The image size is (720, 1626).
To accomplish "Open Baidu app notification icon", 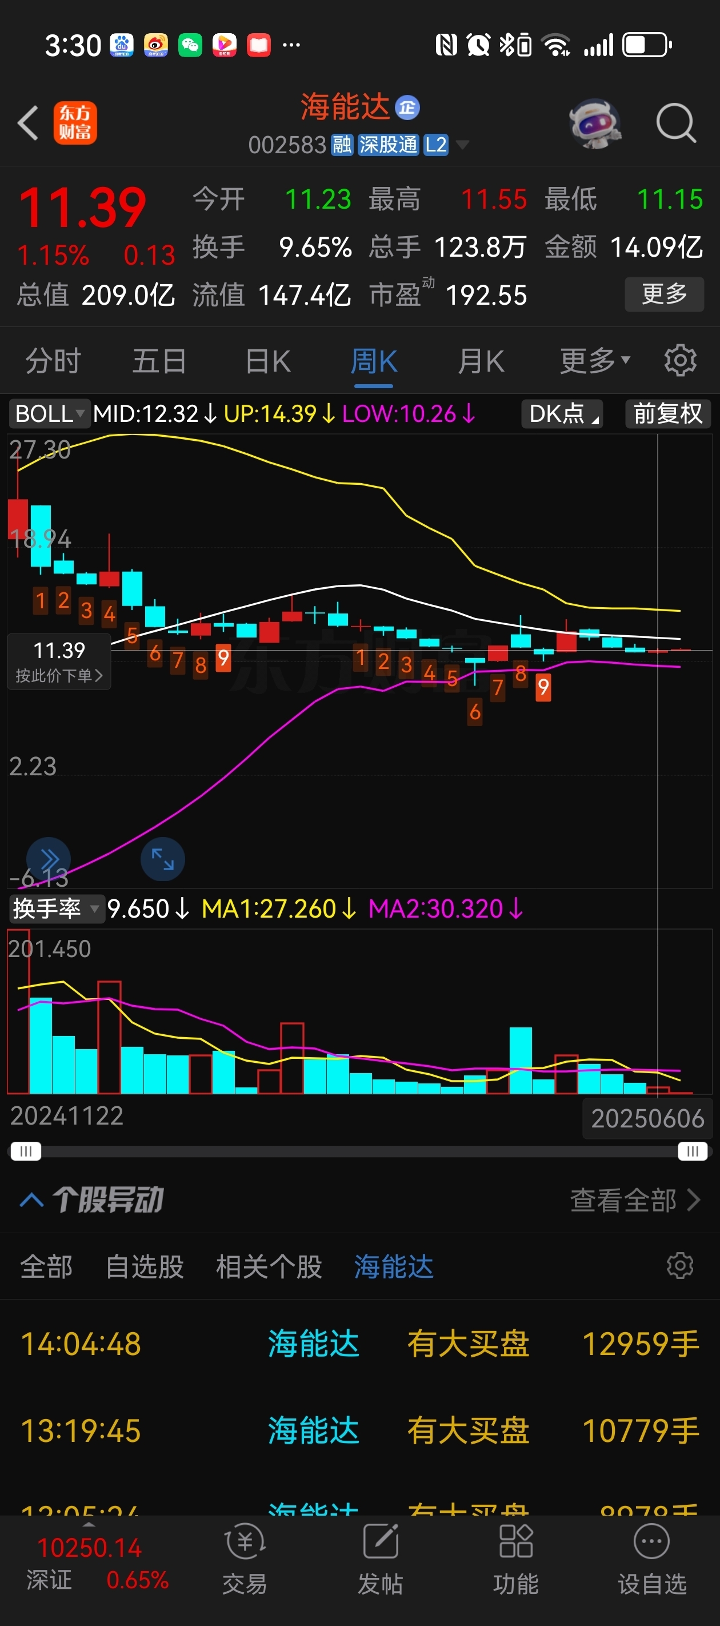I will pyautogui.click(x=122, y=45).
